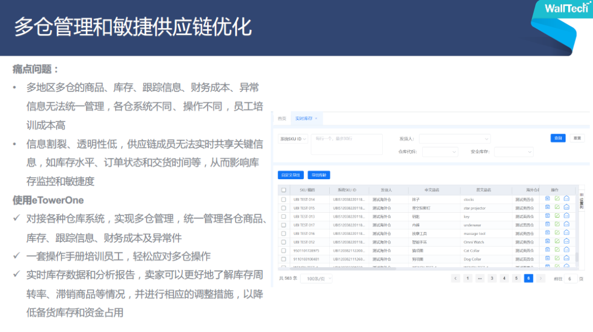Open the details icon for UBI TEST 012

point(547,241)
